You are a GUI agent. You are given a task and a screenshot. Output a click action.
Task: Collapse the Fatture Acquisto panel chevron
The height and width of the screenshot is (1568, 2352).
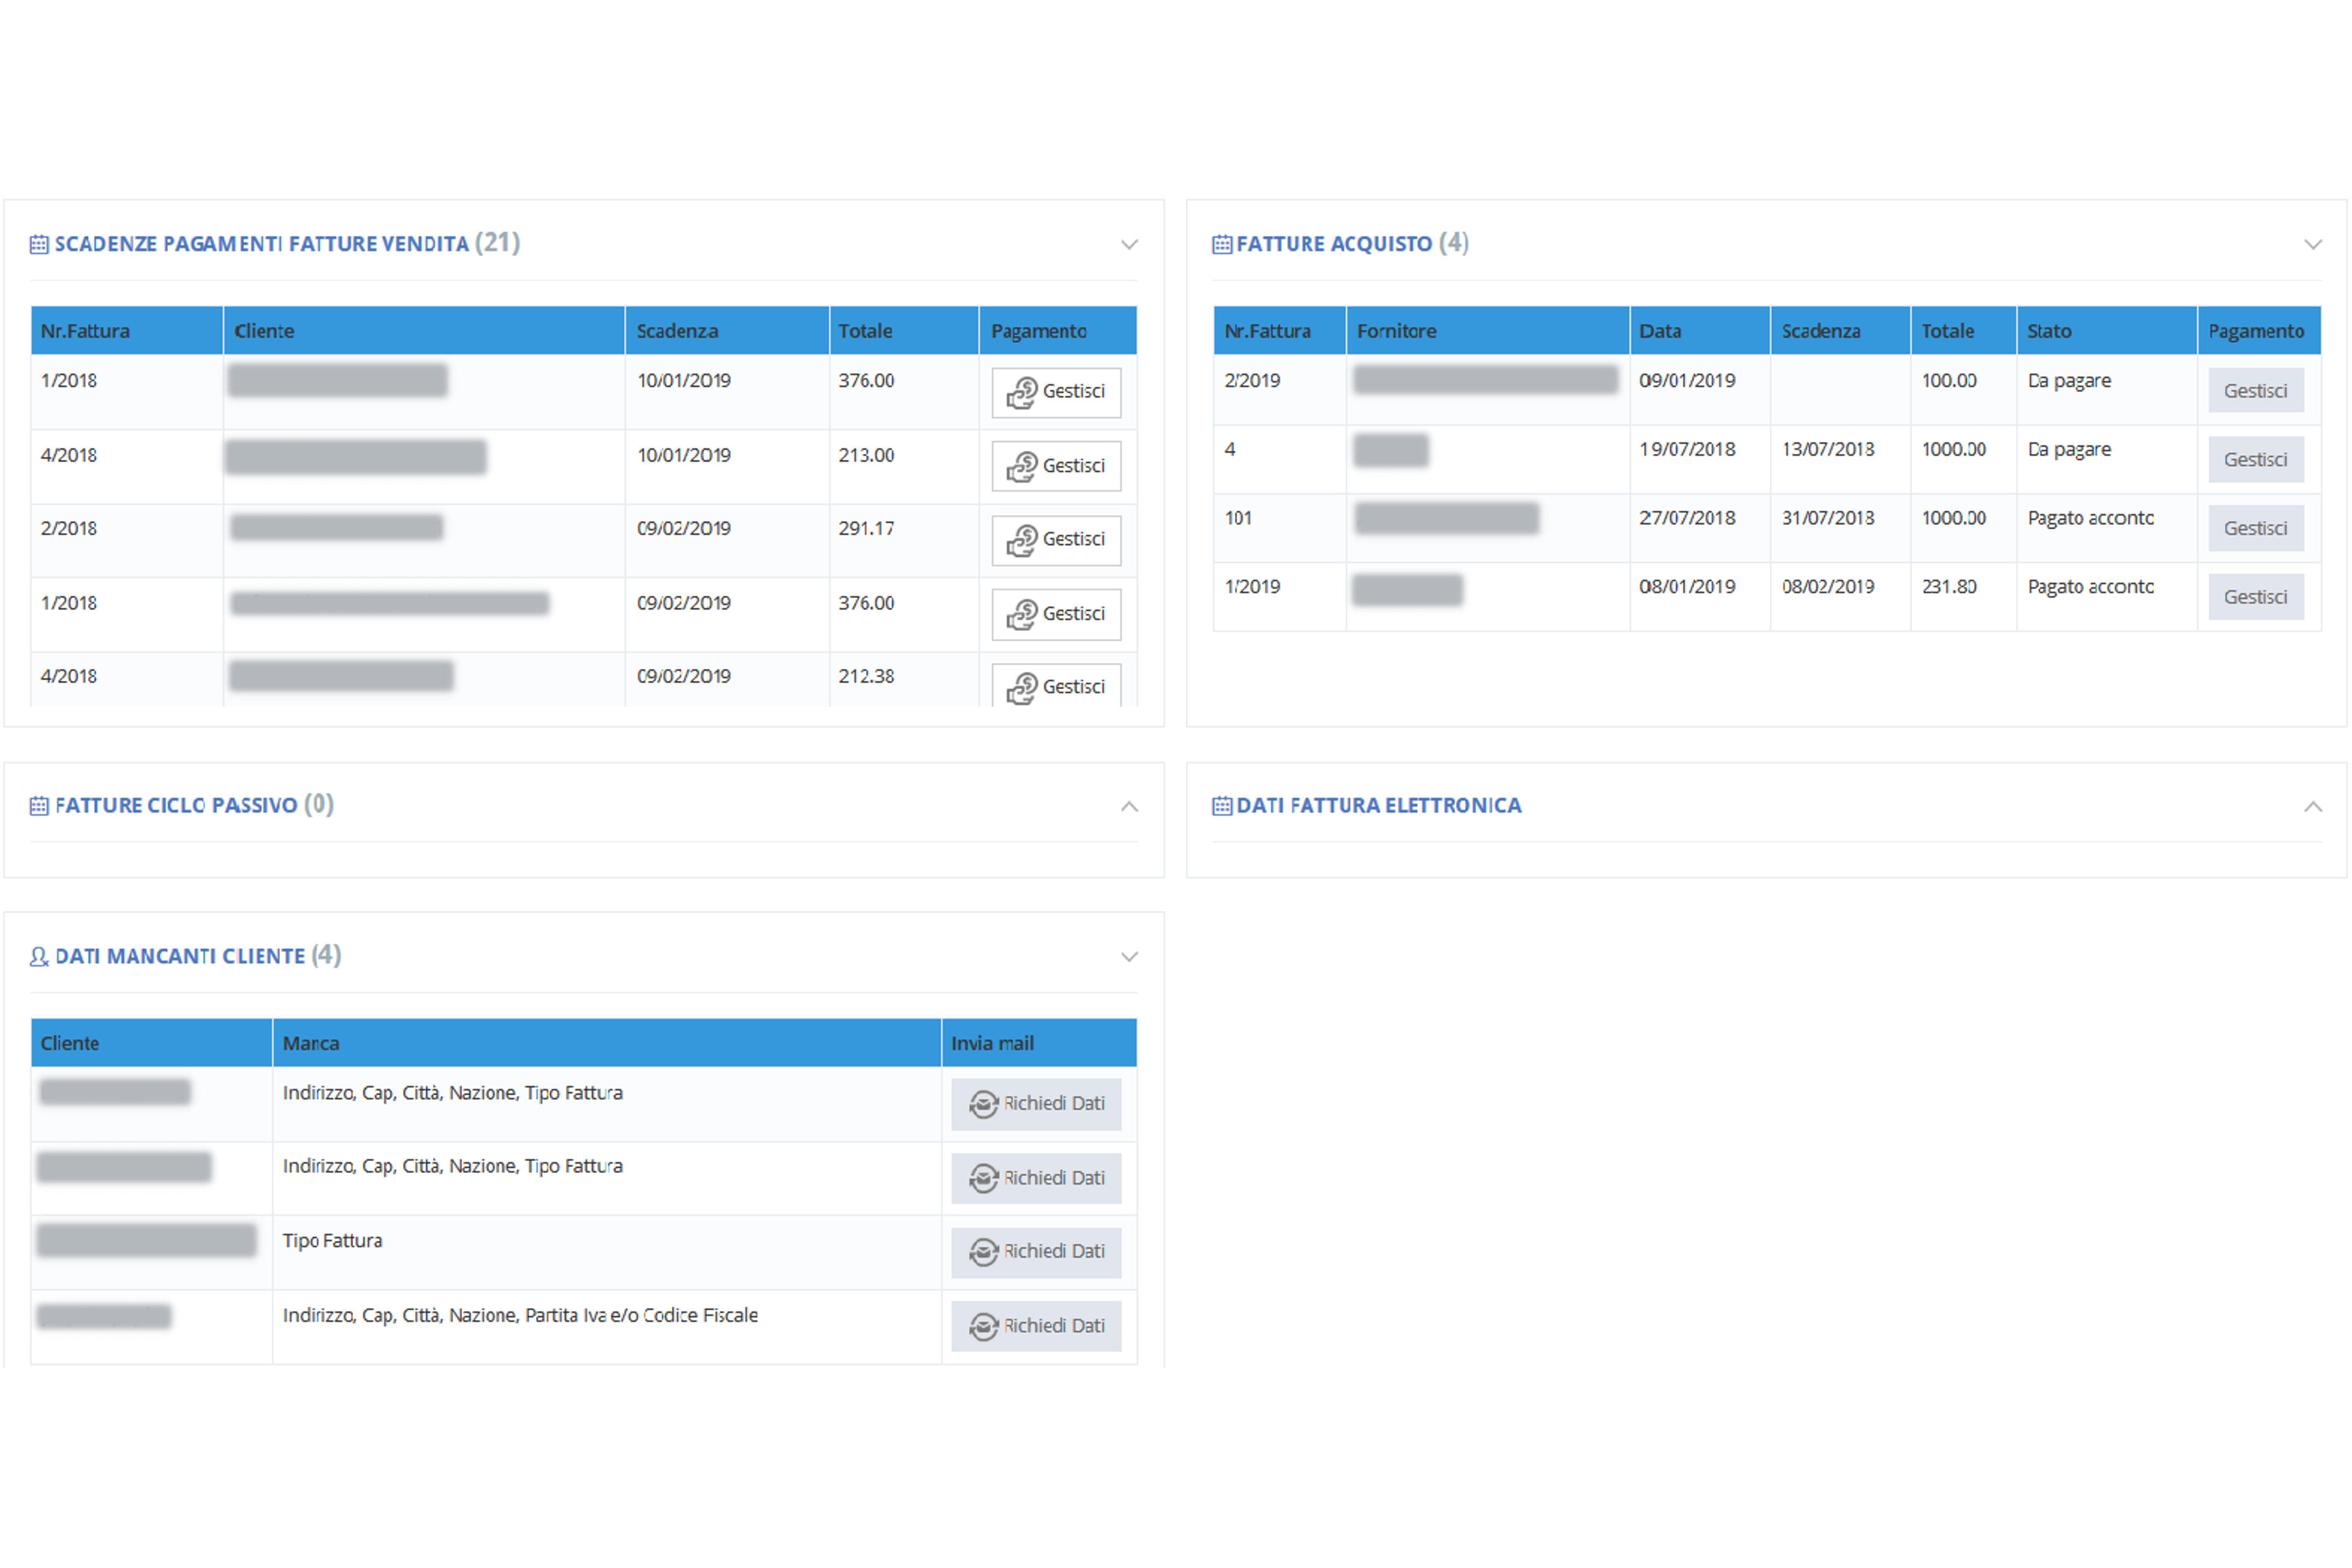coord(2312,245)
